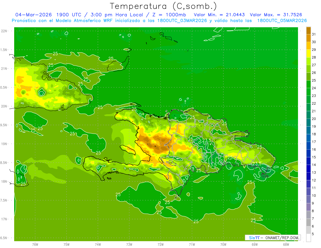The height and width of the screenshot is (248, 321).
Task: Click the gray swatch between 6 and 7
Action: pos(308,222)
